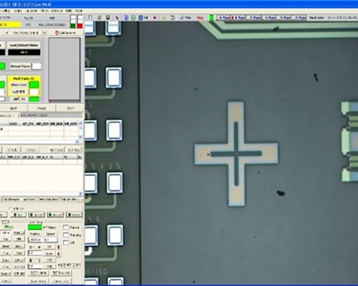Open dropdown arrow left of Cell button
Image resolution: width=358 pixels, height=286 pixels.
tap(44, 33)
